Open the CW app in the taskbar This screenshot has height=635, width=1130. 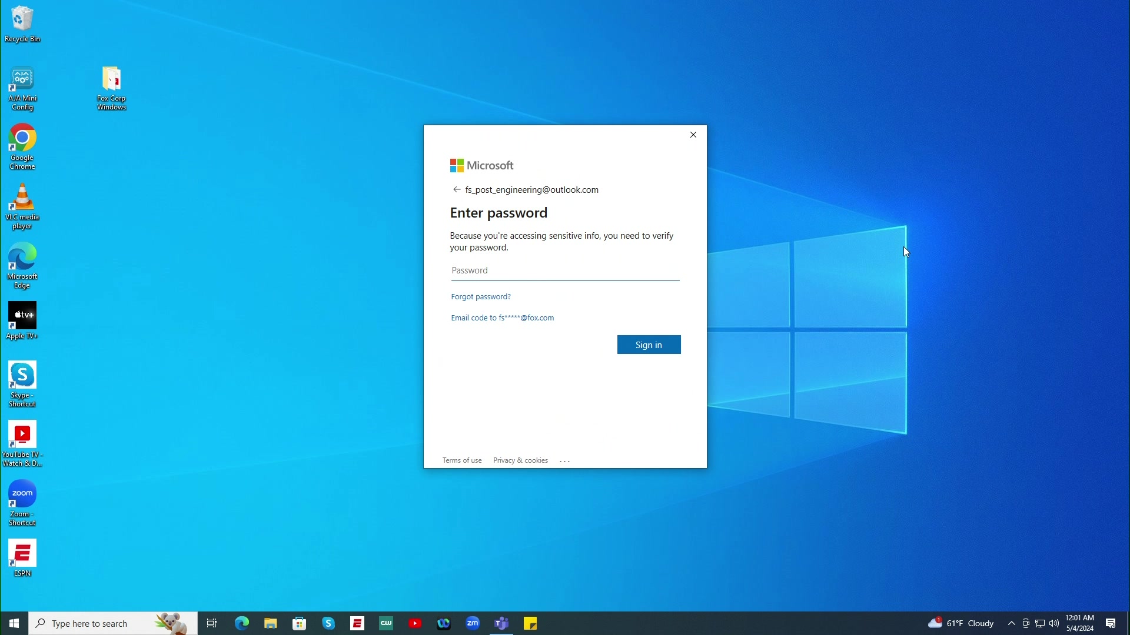tap(386, 623)
